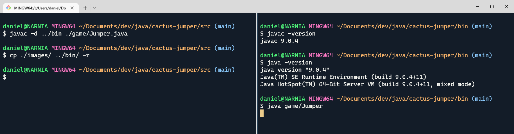Viewport: 514px width, 134px height.
Task: Click the bin path prompt above 'java game/Jumper'
Action: point(402,99)
